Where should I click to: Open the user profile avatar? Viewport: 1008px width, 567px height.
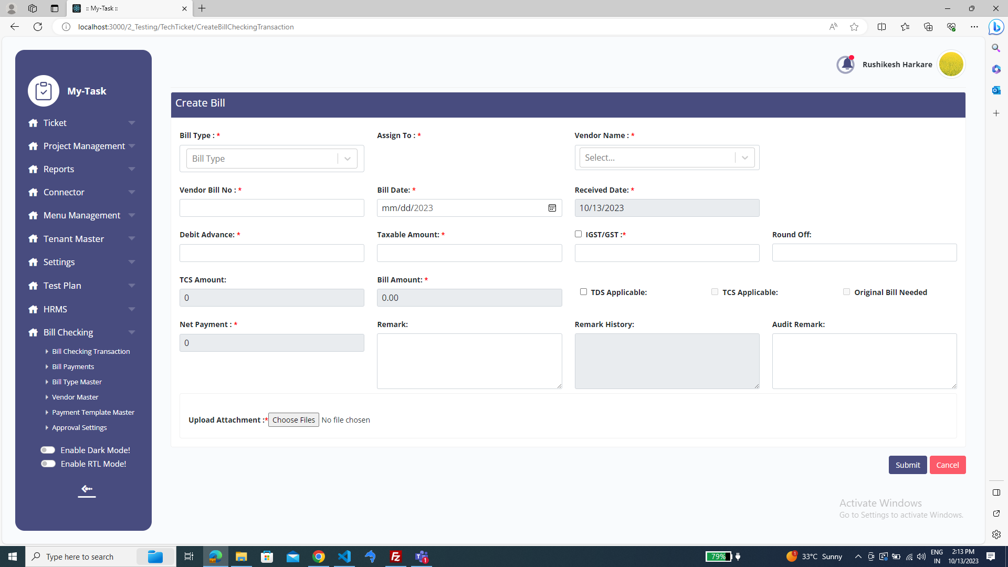pos(951,65)
